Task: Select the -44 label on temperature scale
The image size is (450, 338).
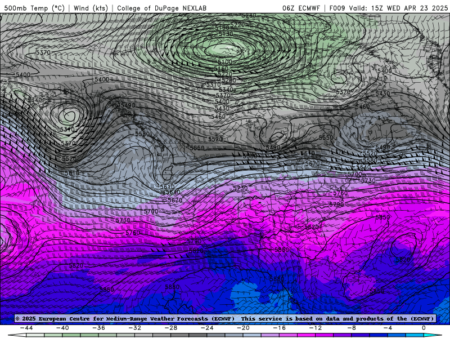Action: pyautogui.click(x=26, y=328)
